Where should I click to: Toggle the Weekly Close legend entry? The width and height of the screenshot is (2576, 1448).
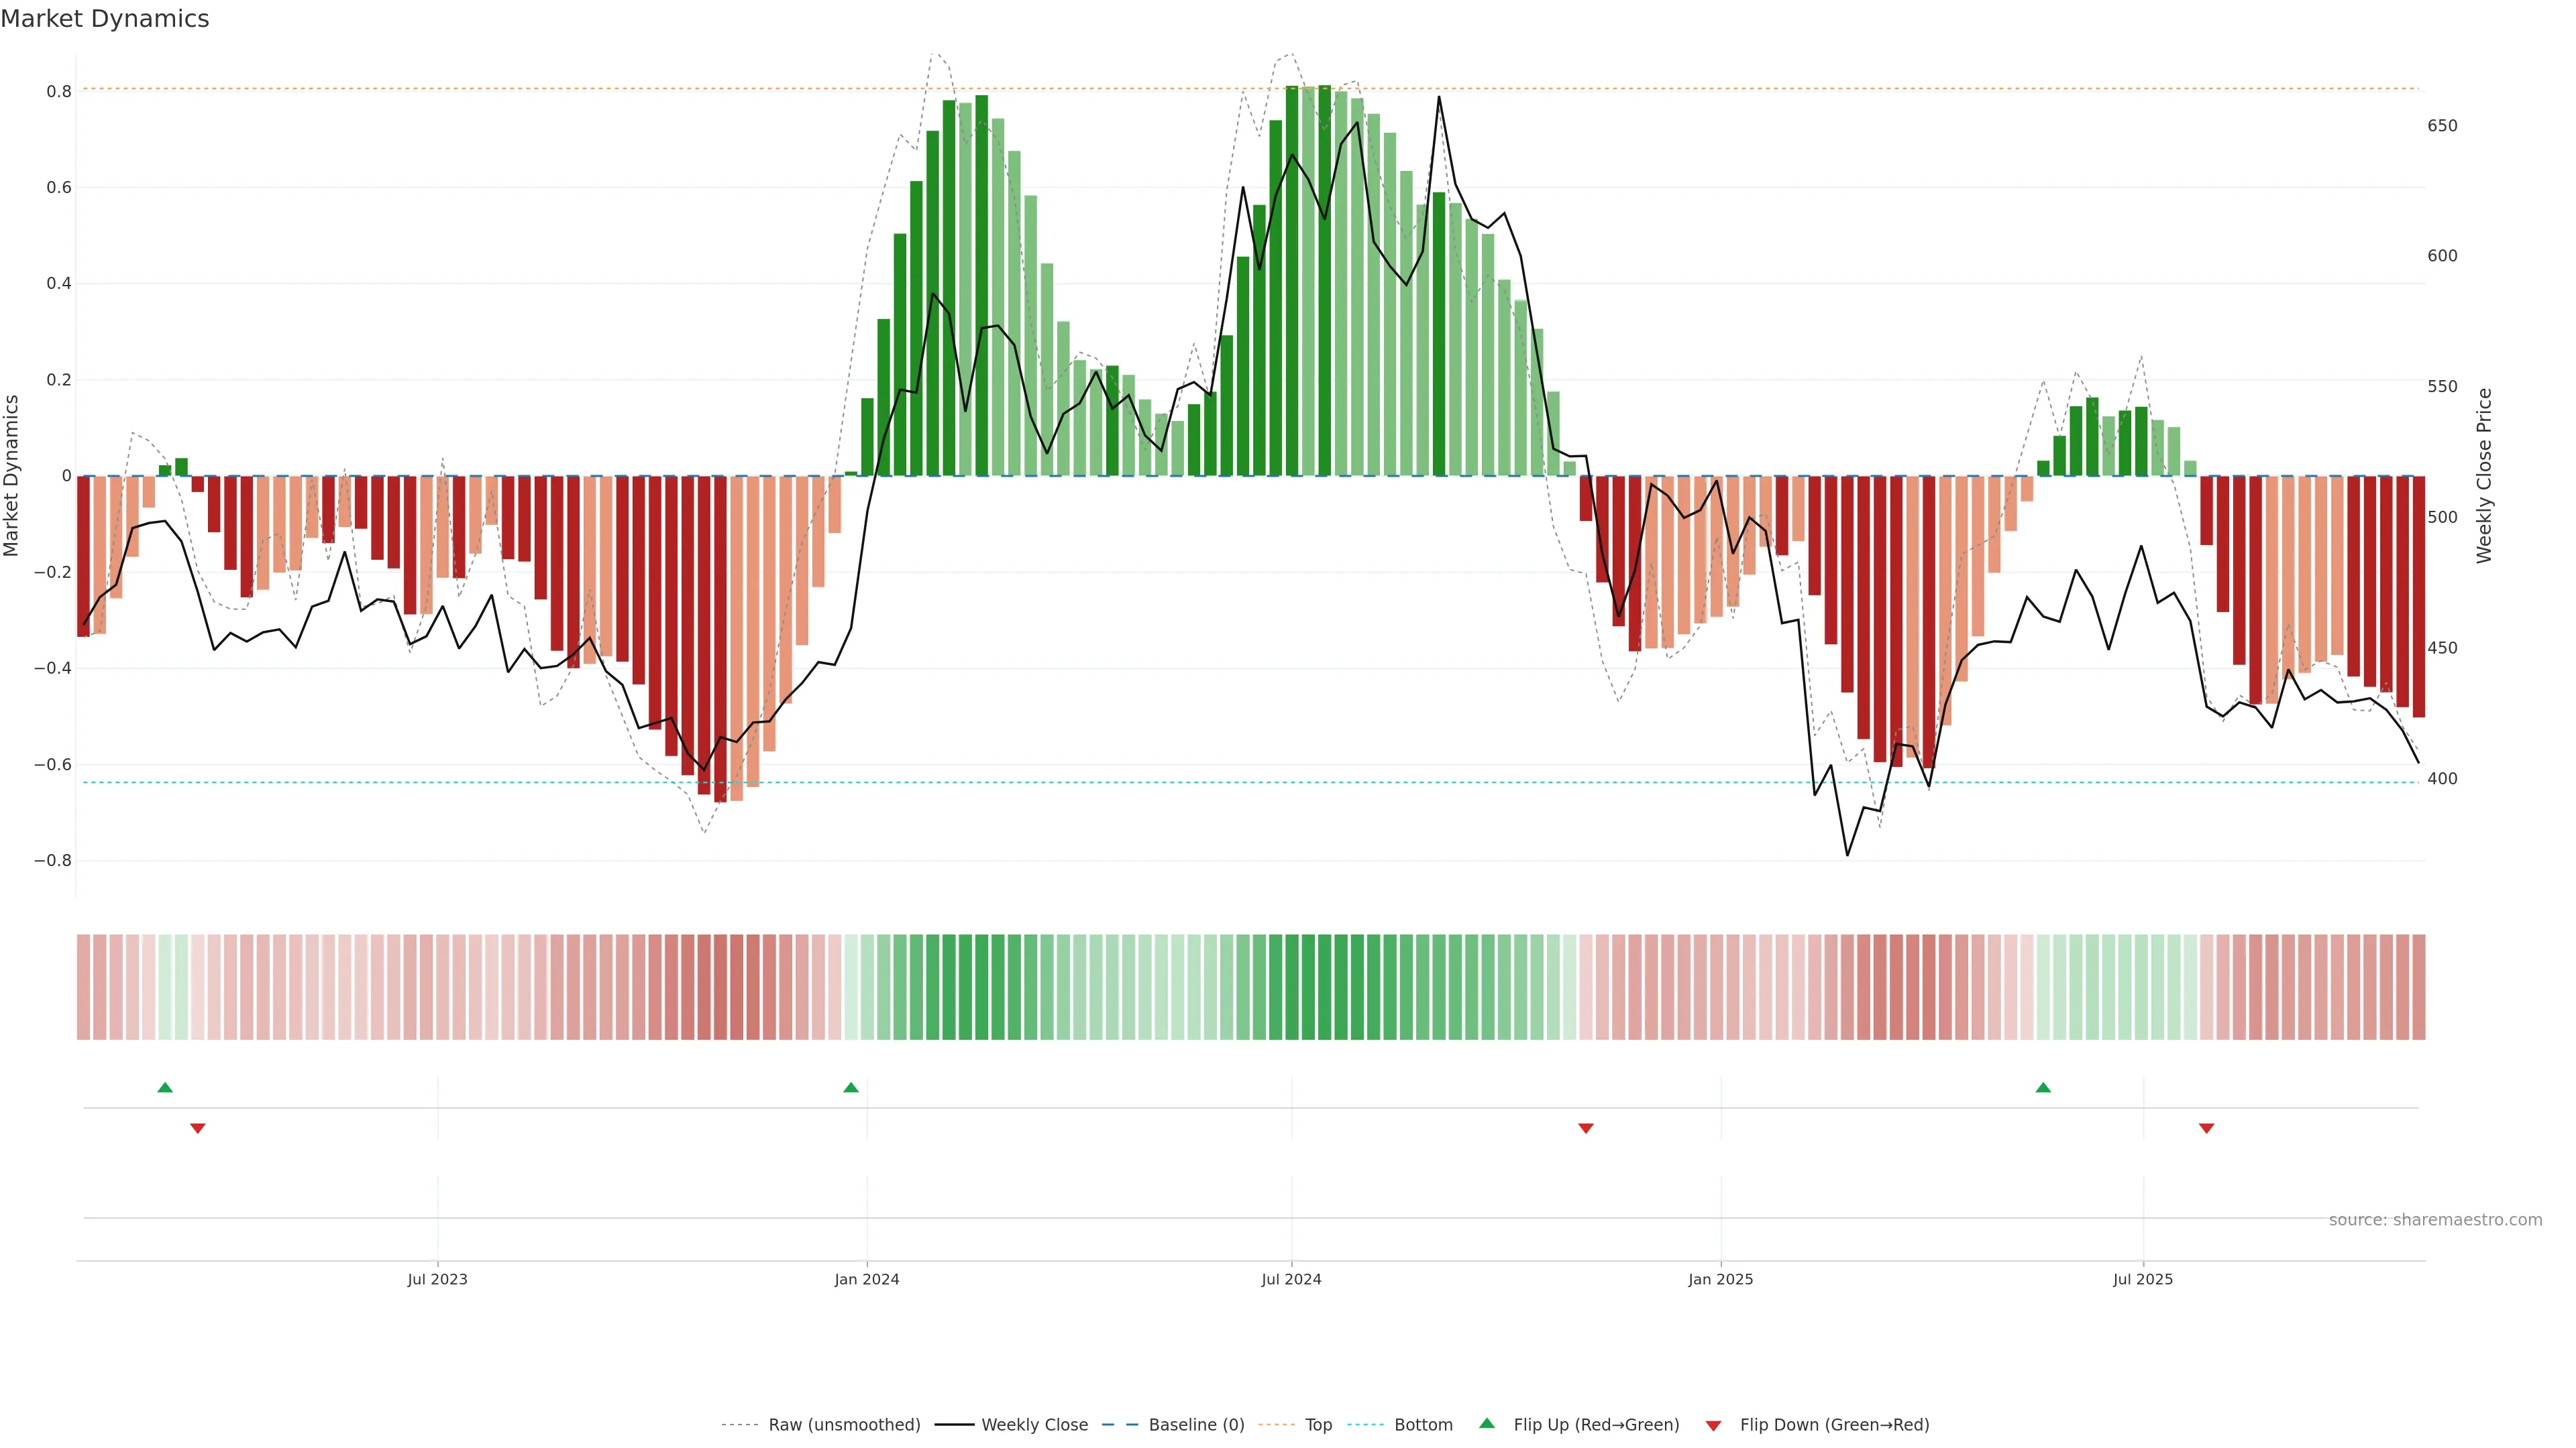coord(1034,1425)
